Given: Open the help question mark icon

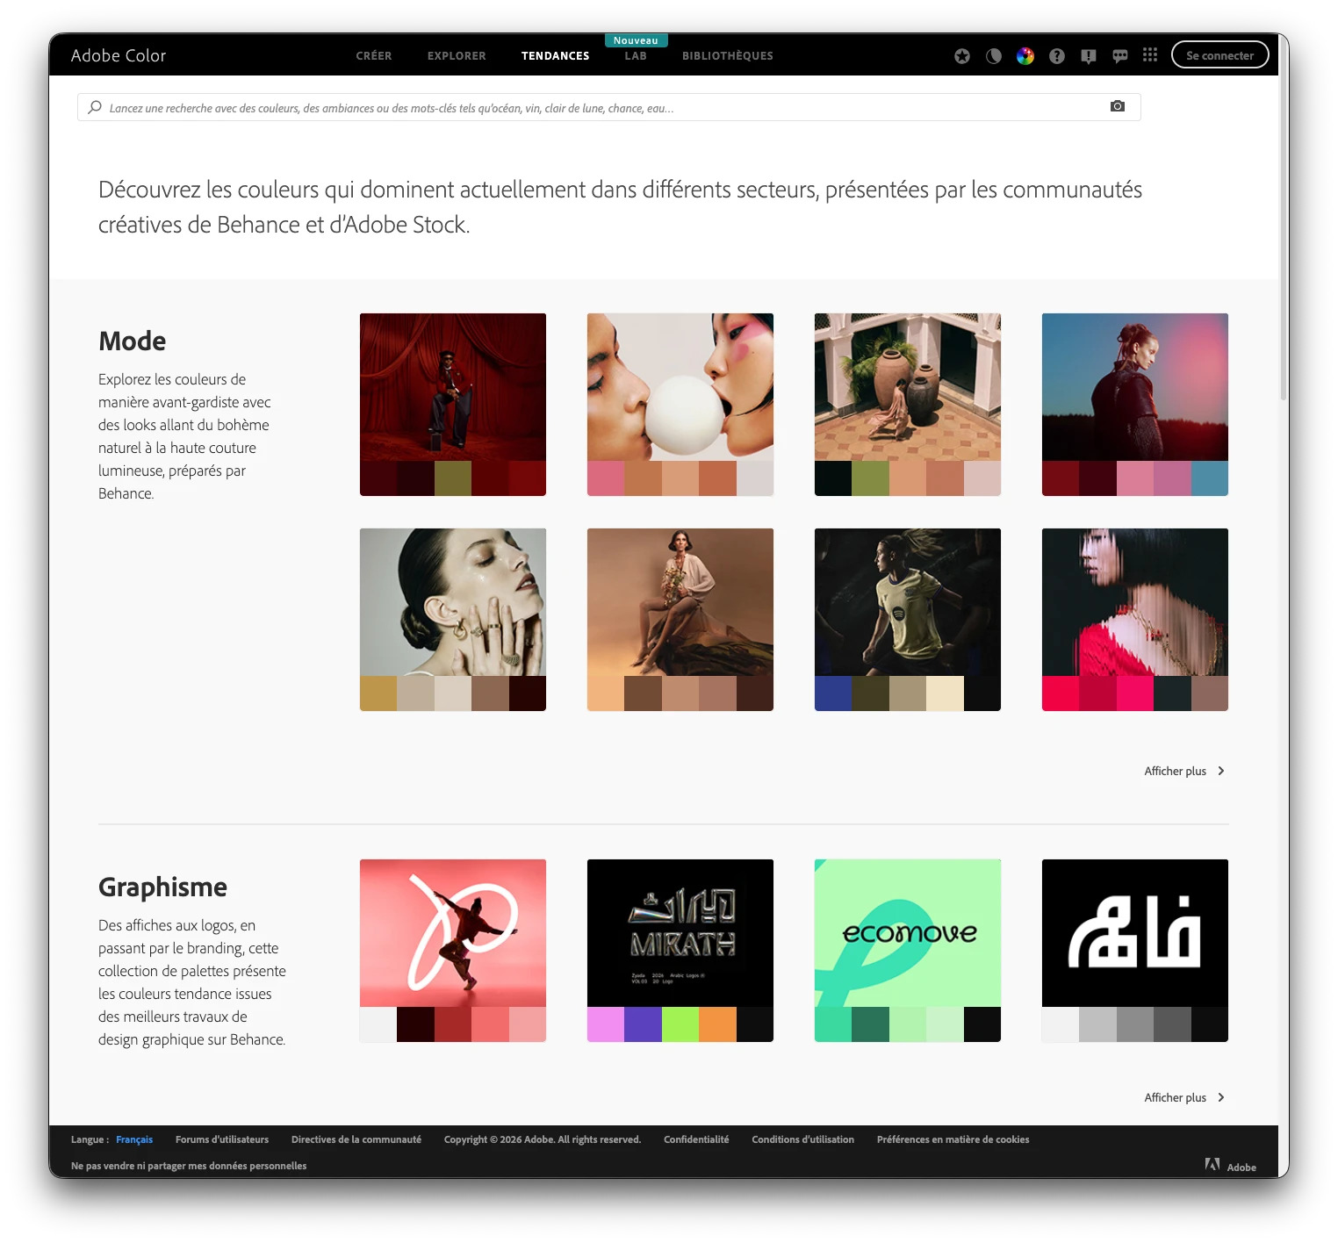Looking at the screenshot, I should point(1056,54).
